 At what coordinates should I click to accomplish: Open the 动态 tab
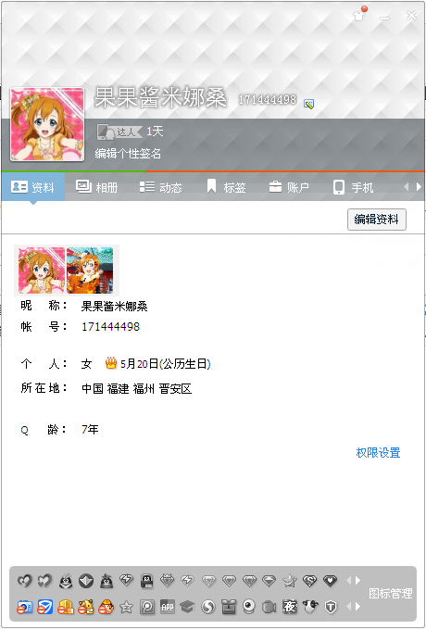click(160, 187)
